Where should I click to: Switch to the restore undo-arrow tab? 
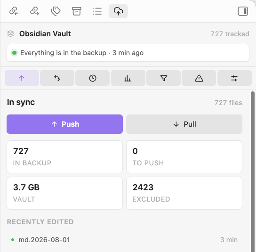pyautogui.click(x=57, y=78)
